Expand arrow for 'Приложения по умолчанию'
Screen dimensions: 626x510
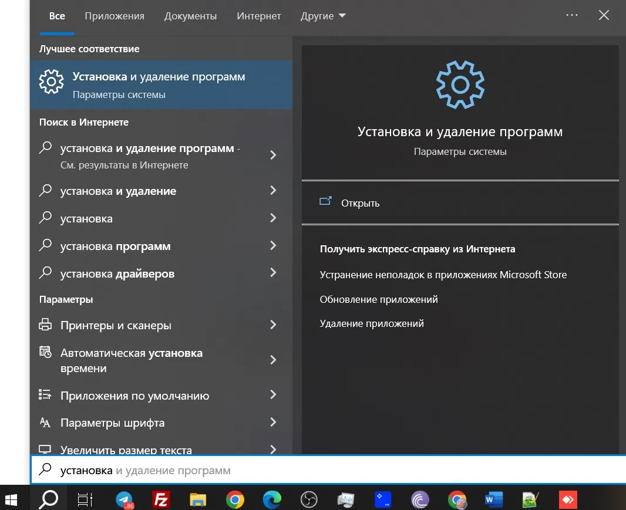[273, 394]
